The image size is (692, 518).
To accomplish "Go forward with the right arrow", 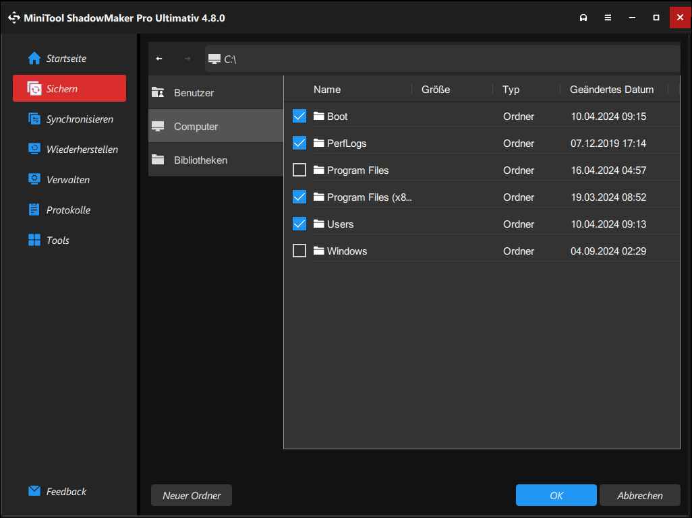I will coord(188,59).
